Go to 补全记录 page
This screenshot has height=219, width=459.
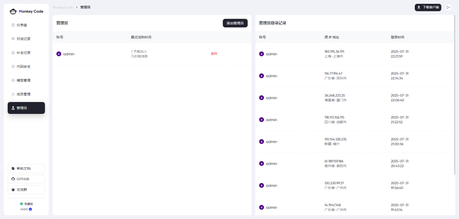[x=26, y=53]
